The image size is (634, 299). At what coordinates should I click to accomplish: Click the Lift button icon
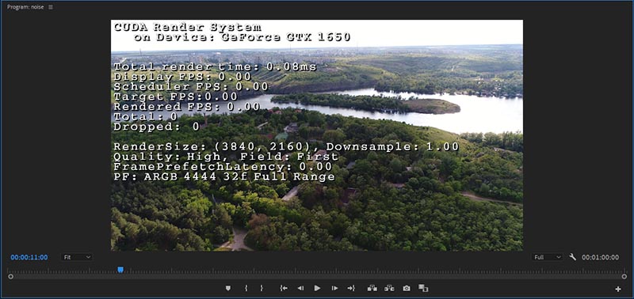[x=372, y=288]
